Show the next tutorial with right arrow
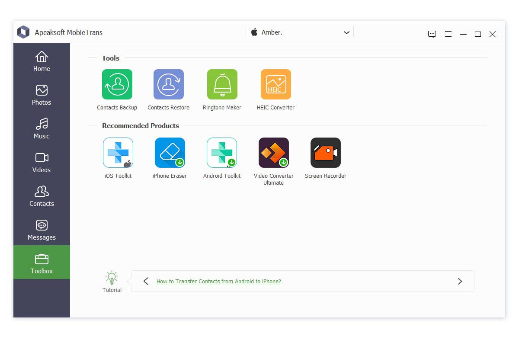519x346 pixels. point(460,282)
